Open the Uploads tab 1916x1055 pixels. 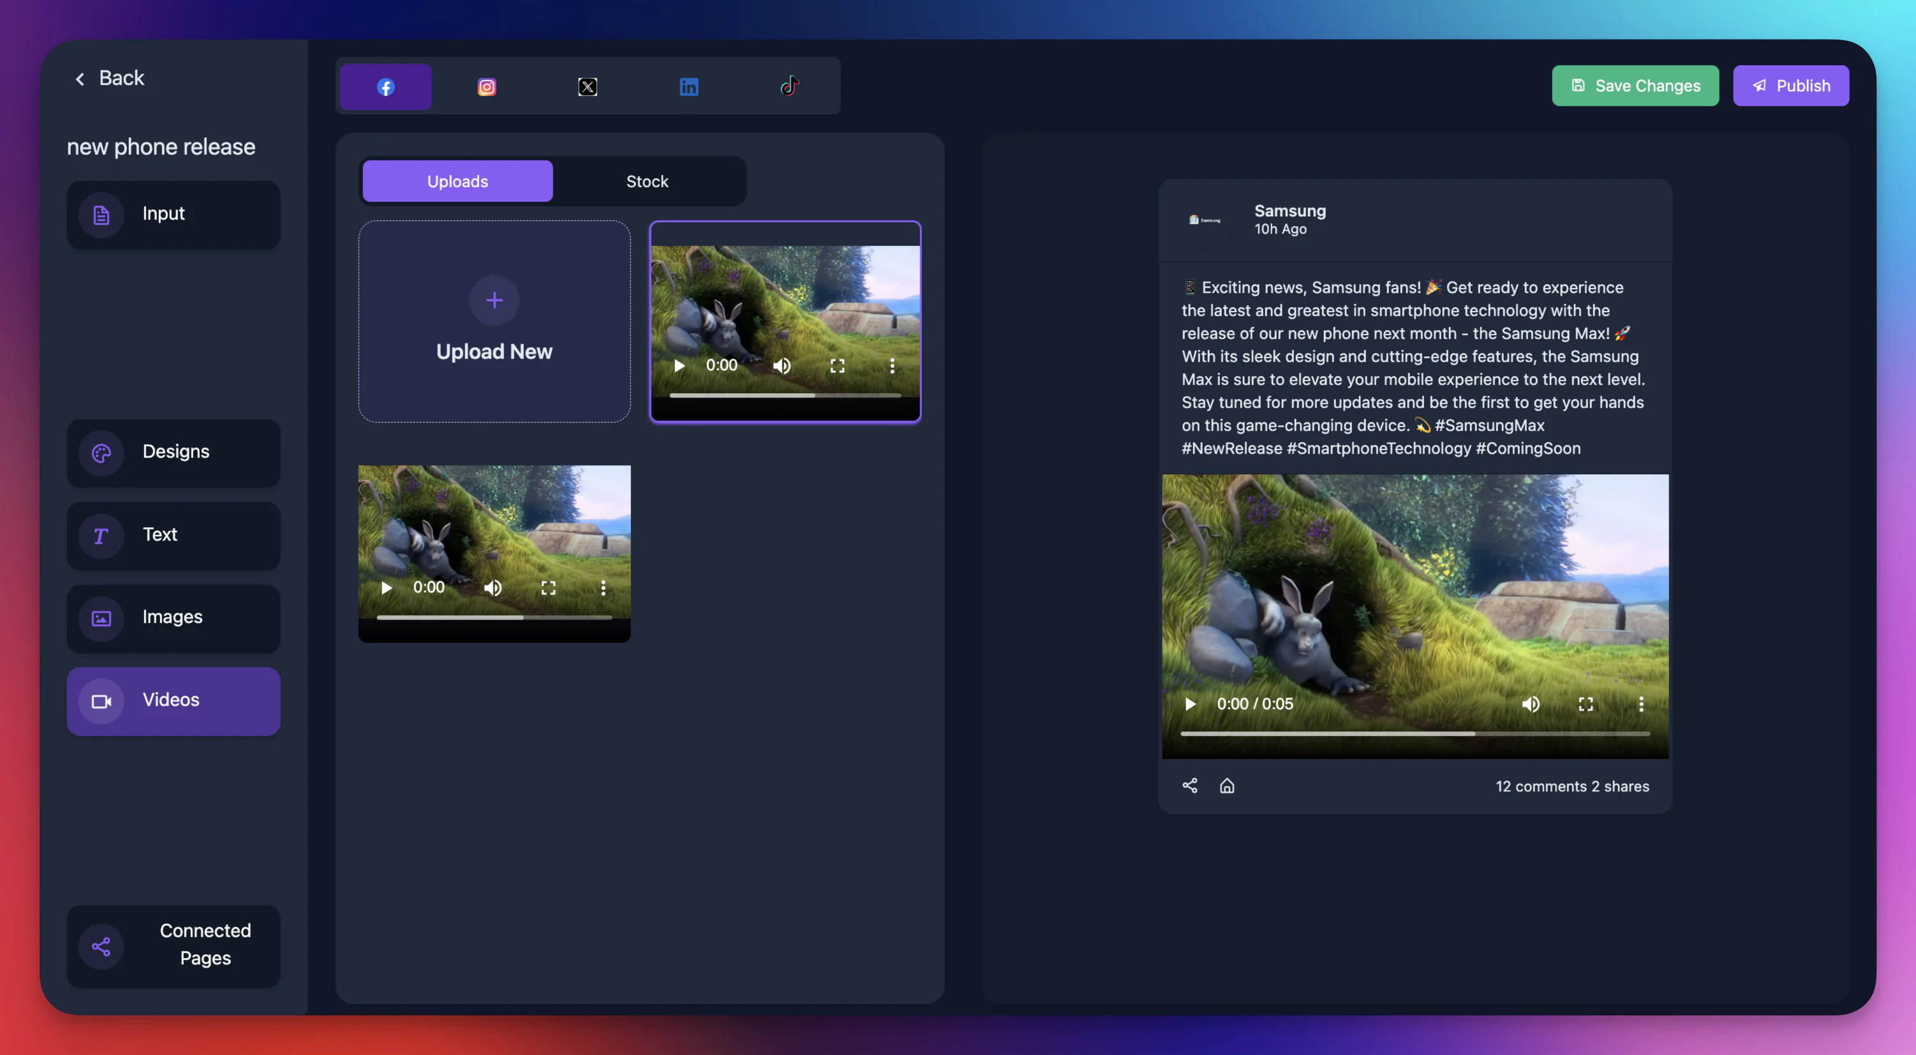(x=457, y=181)
